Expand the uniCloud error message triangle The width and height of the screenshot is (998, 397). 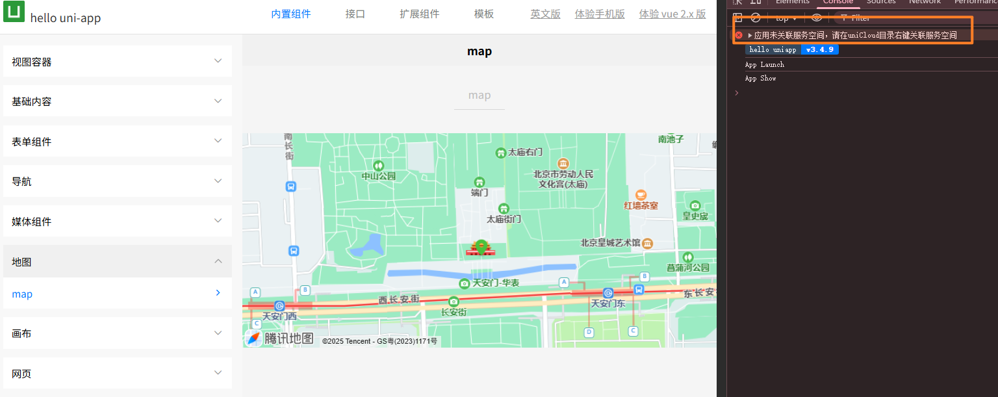click(x=750, y=35)
